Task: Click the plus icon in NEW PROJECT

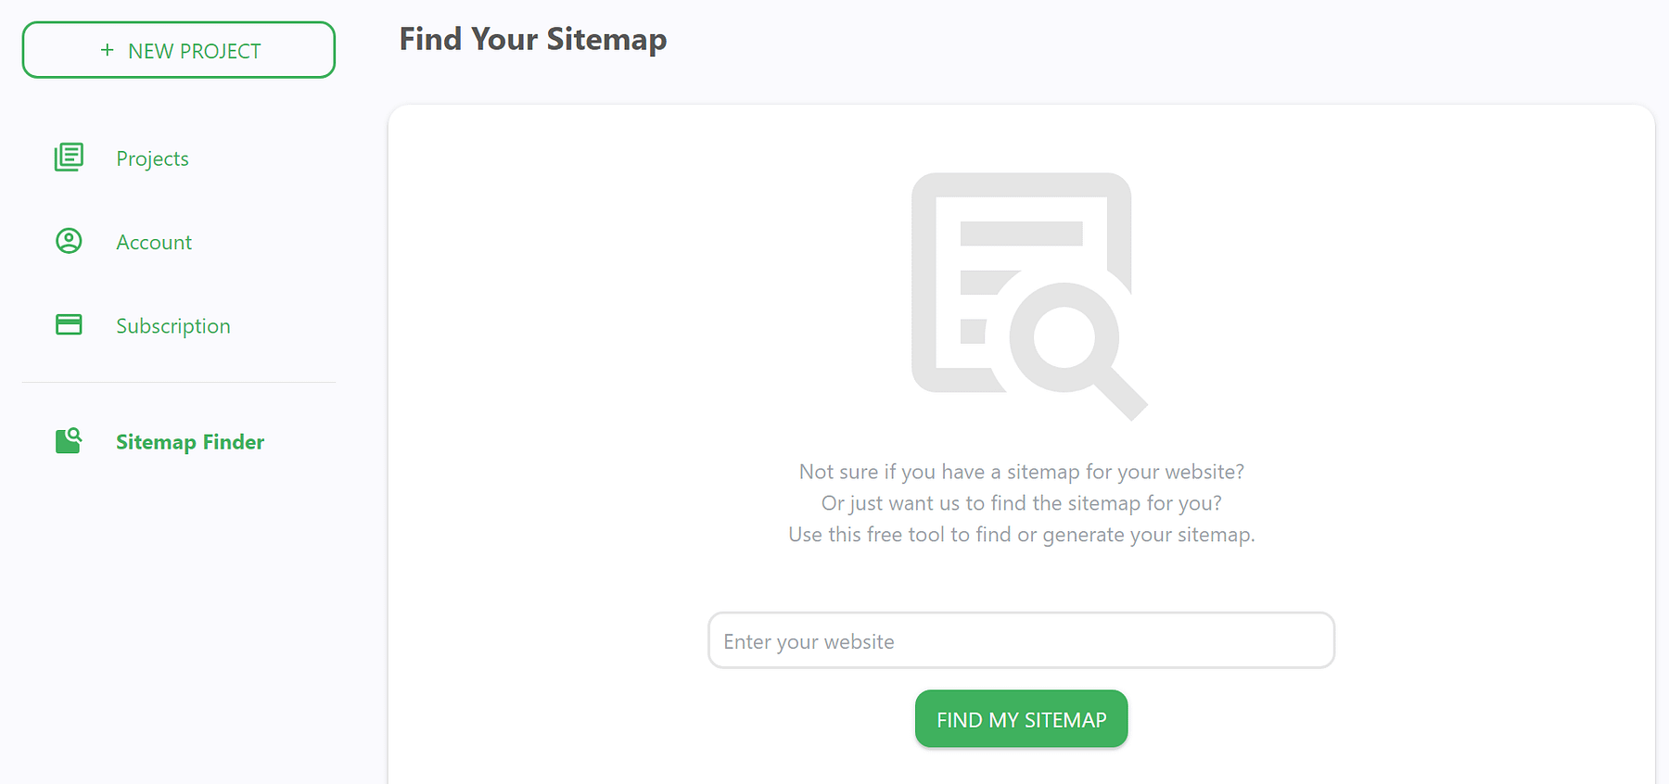Action: click(x=107, y=49)
